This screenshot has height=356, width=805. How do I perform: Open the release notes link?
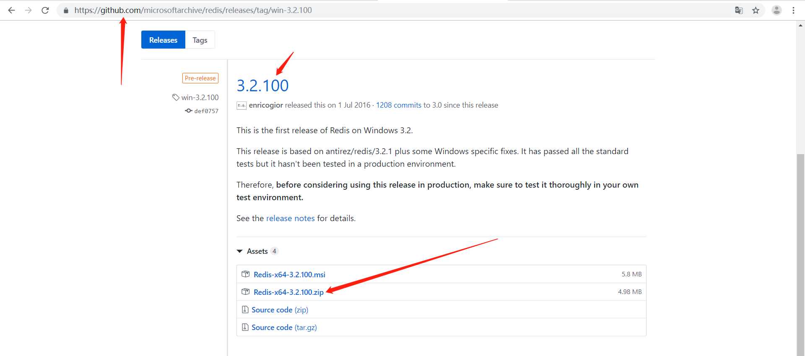(x=290, y=218)
